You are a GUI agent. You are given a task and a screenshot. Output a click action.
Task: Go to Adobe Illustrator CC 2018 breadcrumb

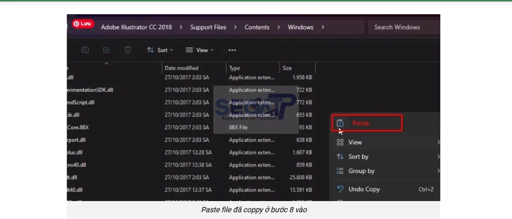(136, 27)
